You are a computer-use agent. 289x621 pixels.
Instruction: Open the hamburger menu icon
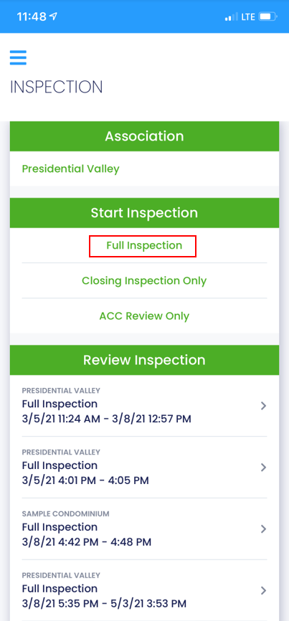tap(18, 58)
